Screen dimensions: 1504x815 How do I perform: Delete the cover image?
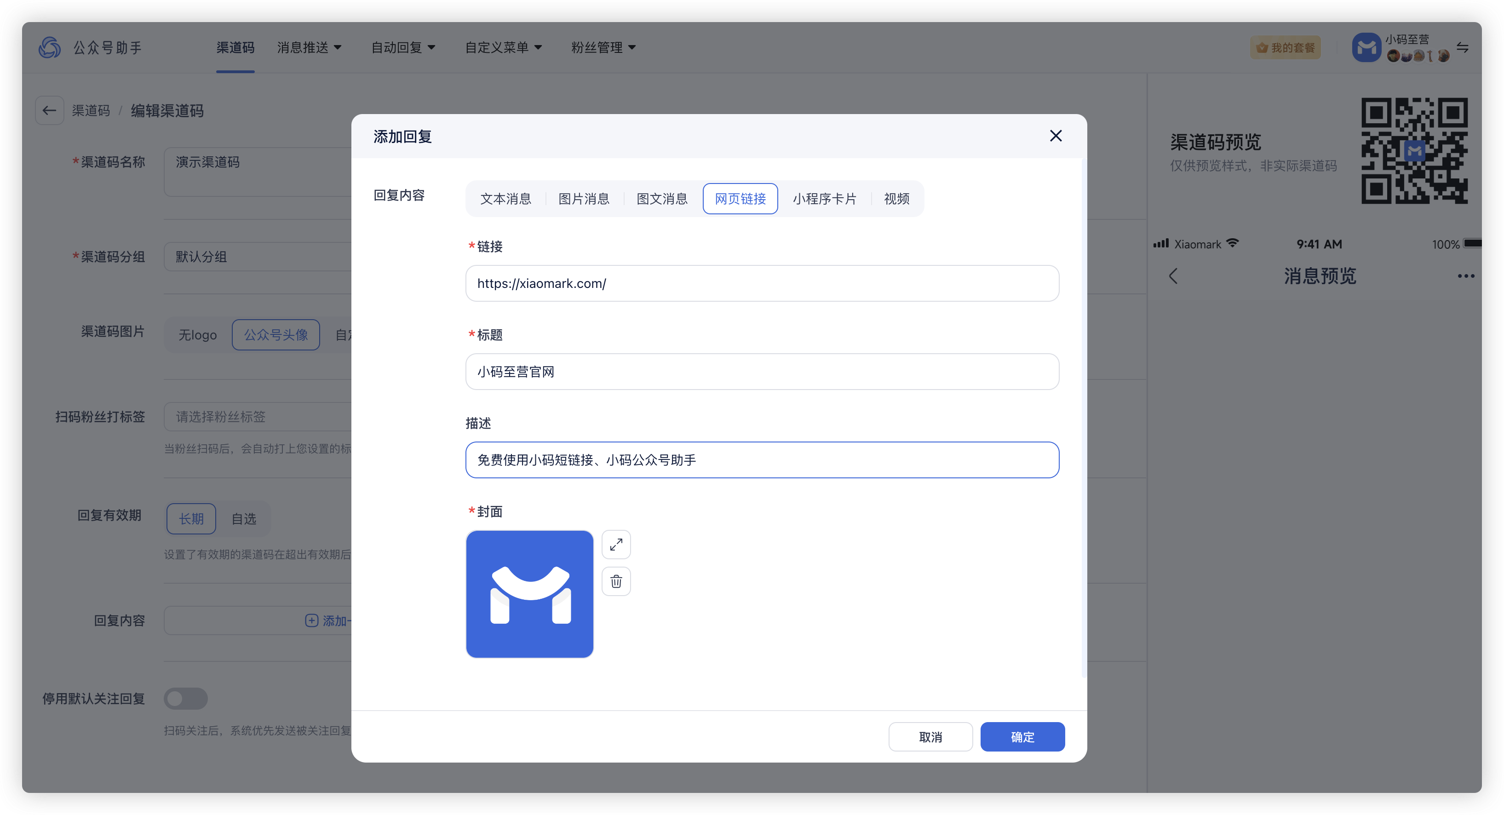coord(616,581)
